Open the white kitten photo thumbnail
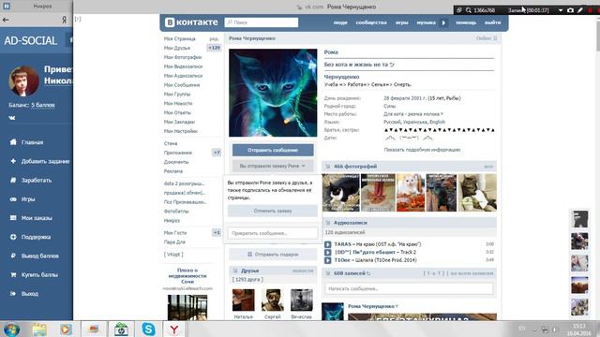This screenshot has height=337, width=600. [x=411, y=193]
